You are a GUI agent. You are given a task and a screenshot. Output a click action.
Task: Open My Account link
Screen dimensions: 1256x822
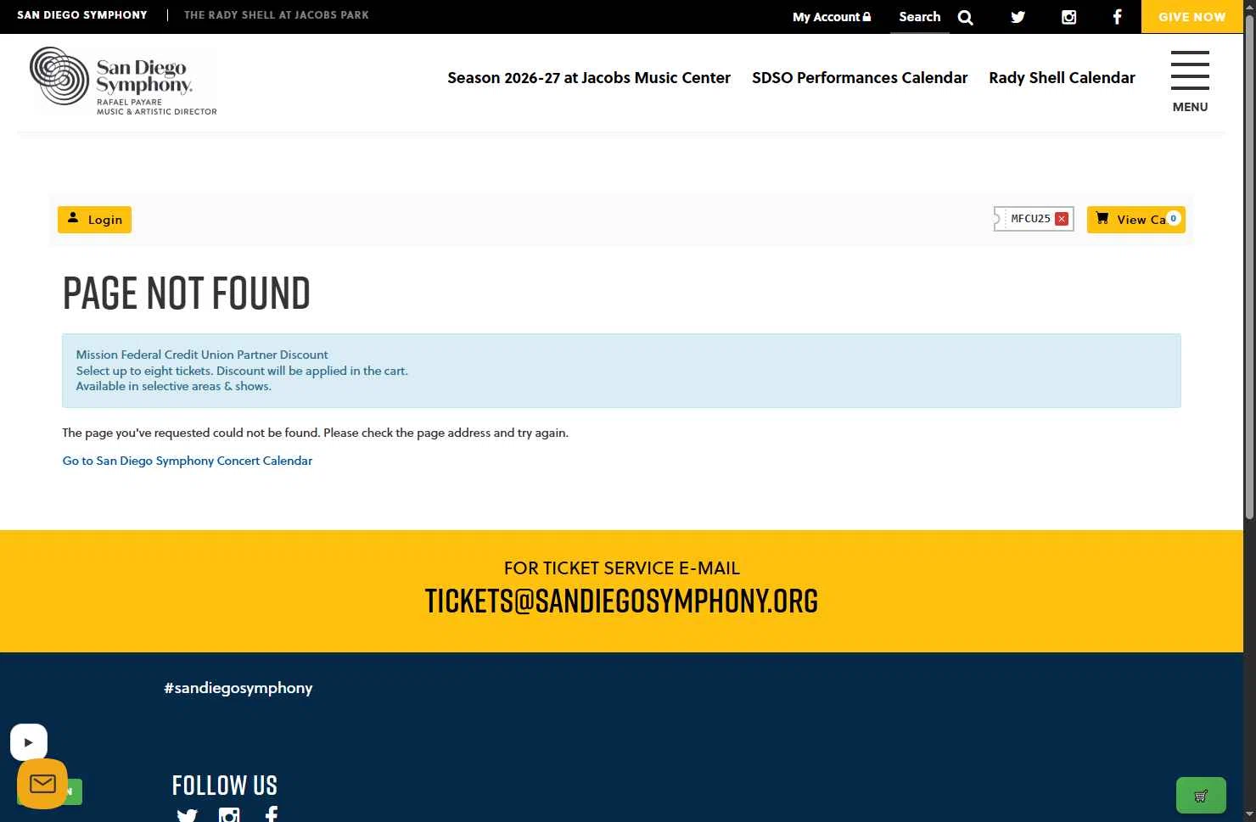[832, 17]
